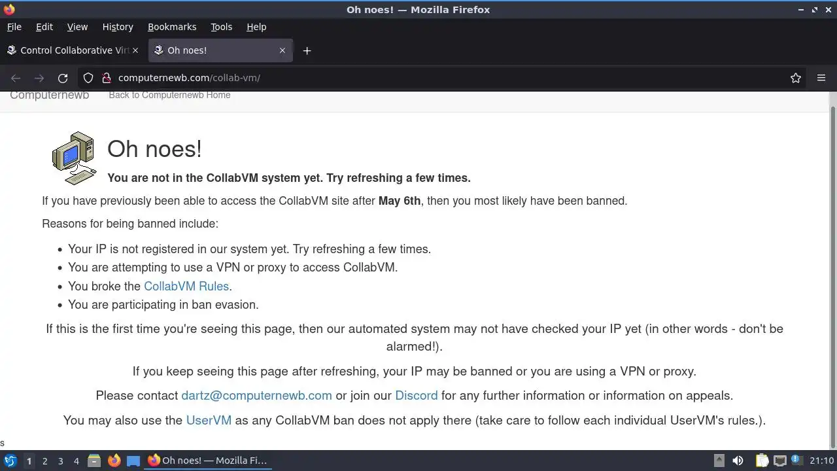Open the UserVM link
This screenshot has width=837, height=471.
(x=209, y=420)
